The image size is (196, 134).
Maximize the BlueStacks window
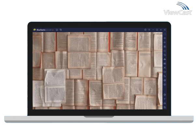coord(157,30)
